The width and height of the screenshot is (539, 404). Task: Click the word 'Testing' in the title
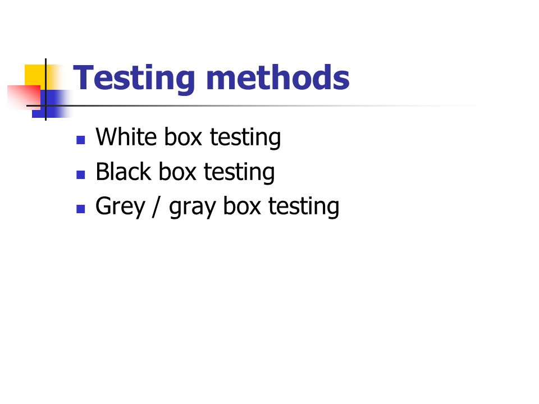(134, 79)
